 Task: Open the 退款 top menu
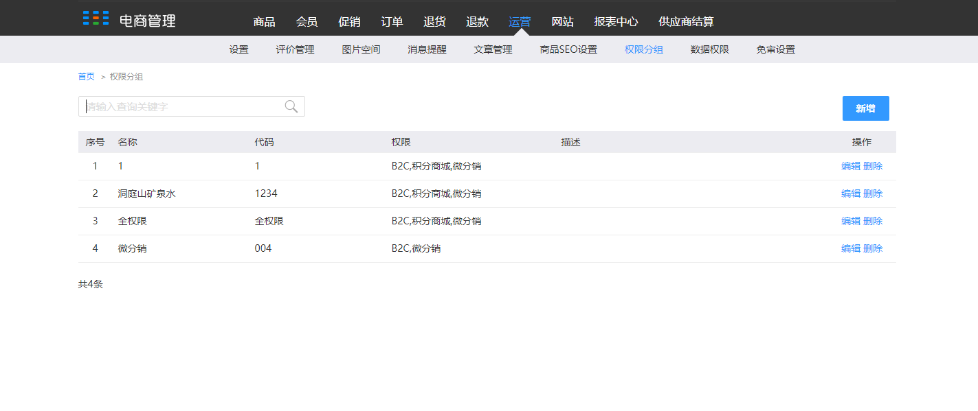[x=478, y=21]
